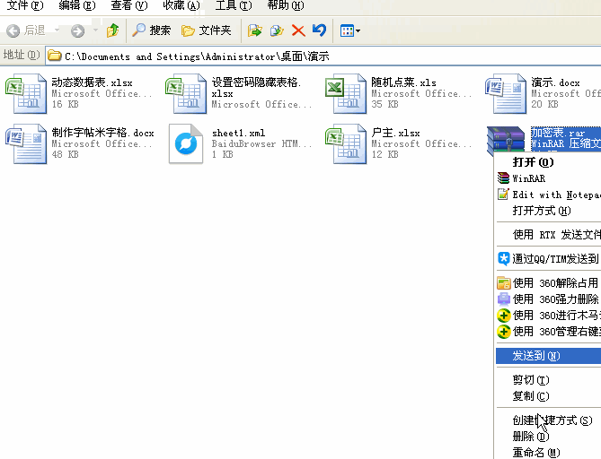Click the 动态数据表.xlsx file name

click(x=92, y=82)
